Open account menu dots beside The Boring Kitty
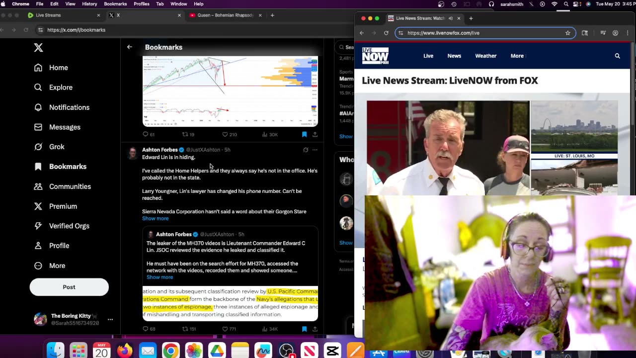 pyautogui.click(x=110, y=320)
